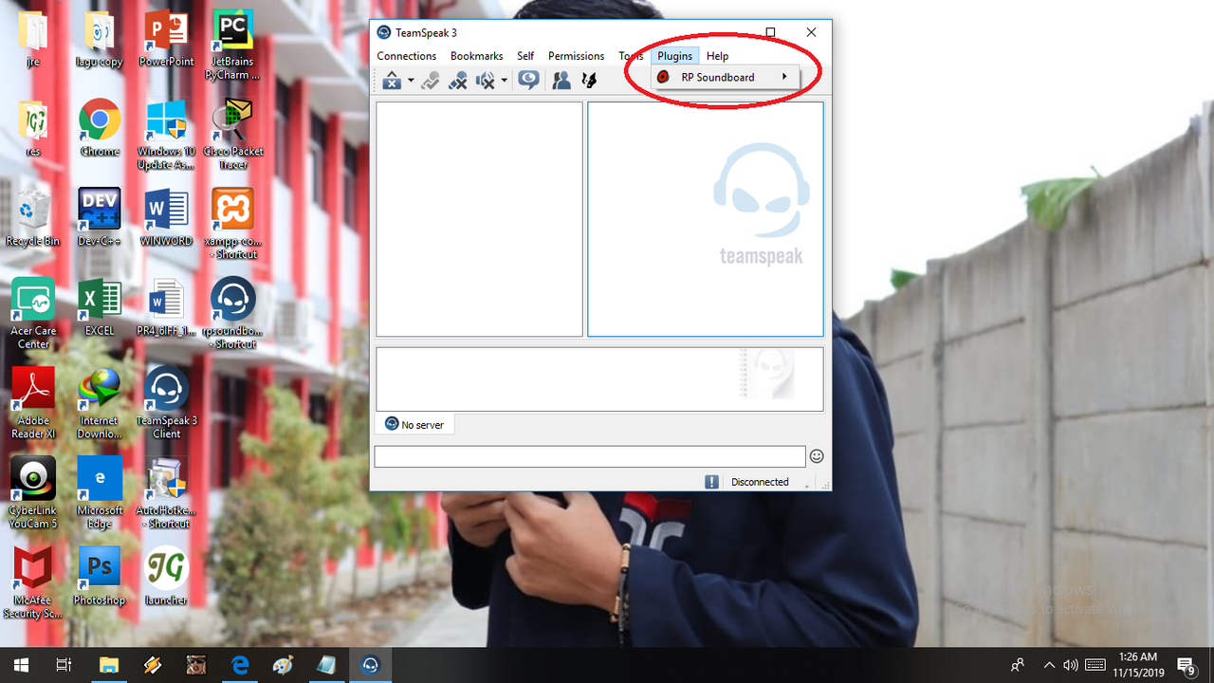This screenshot has width=1214, height=683.
Task: Open the Windows Start menu
Action: (21, 665)
